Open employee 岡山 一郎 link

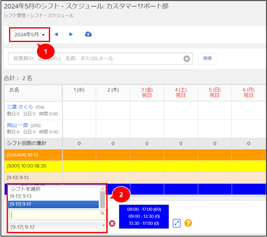tap(18, 125)
